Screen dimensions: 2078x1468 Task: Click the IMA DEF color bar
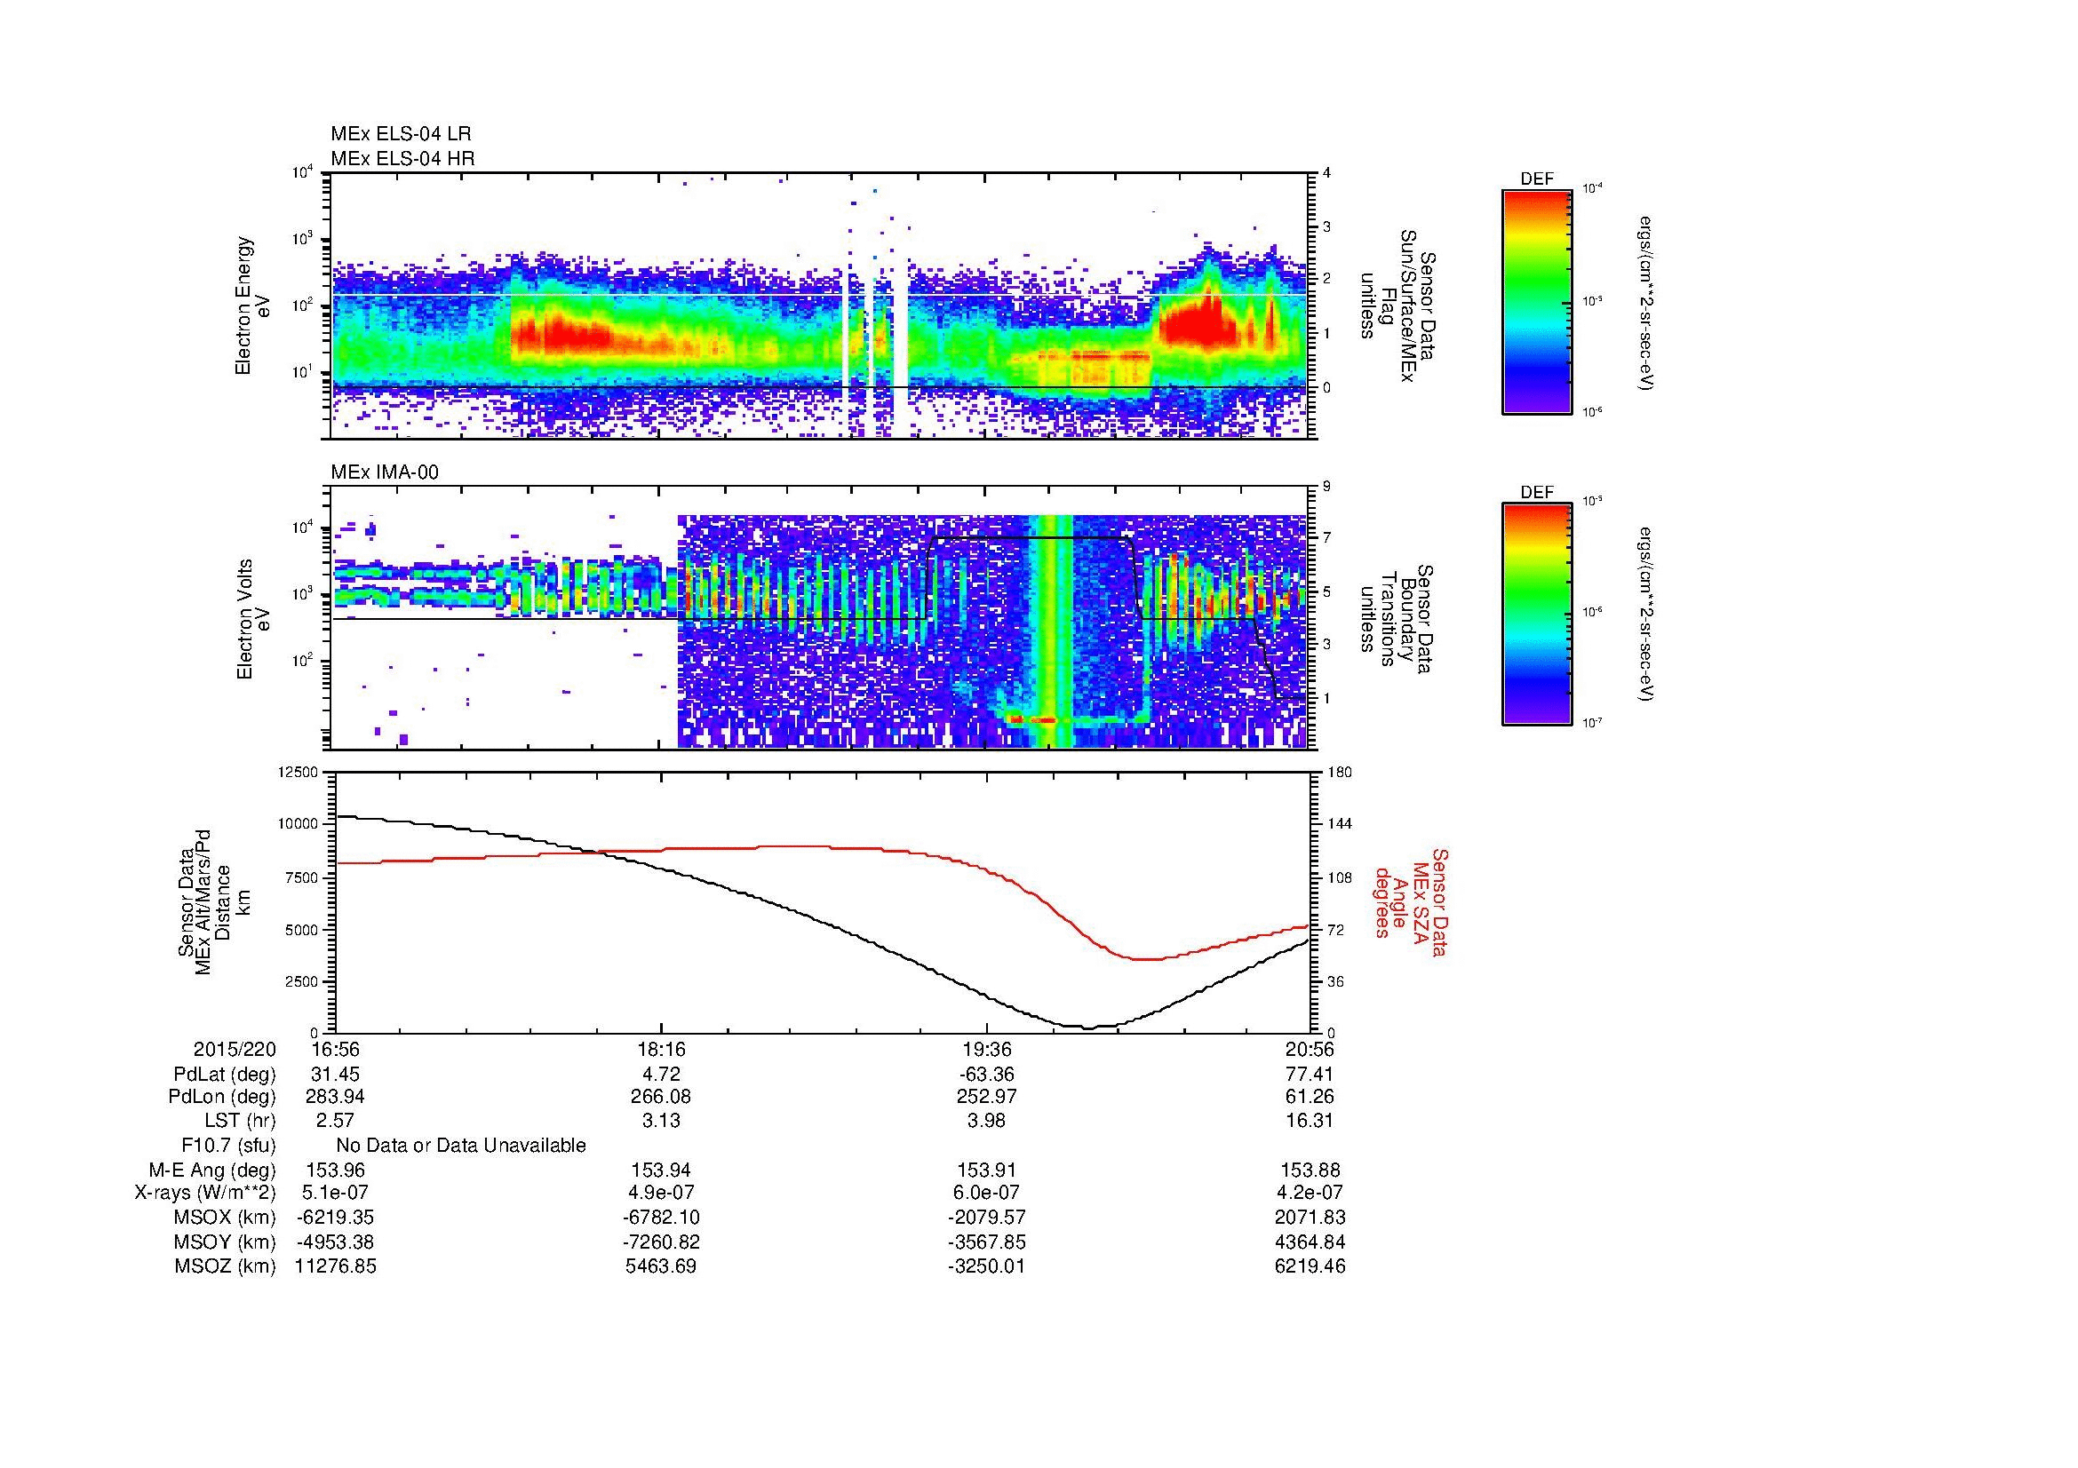coord(1536,615)
